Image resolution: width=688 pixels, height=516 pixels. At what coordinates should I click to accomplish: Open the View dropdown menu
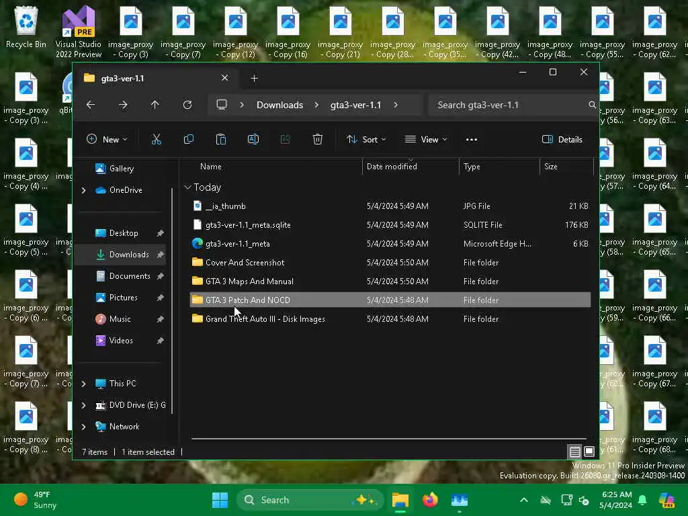[x=425, y=140]
